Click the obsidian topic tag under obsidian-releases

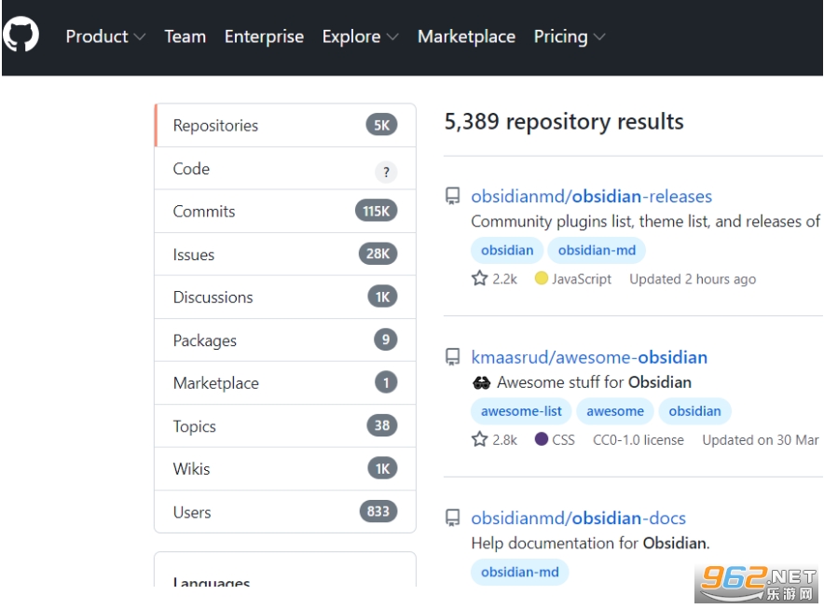point(507,250)
